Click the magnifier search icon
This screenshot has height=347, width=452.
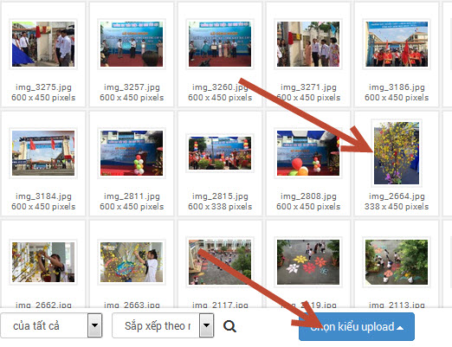(x=229, y=326)
